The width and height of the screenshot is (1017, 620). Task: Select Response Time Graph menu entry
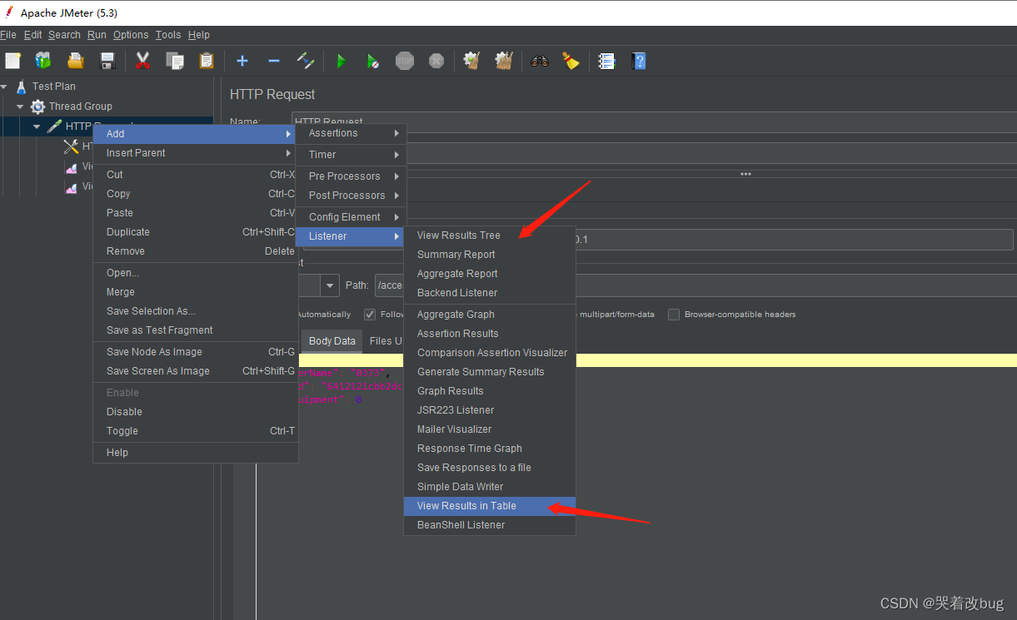490,449
